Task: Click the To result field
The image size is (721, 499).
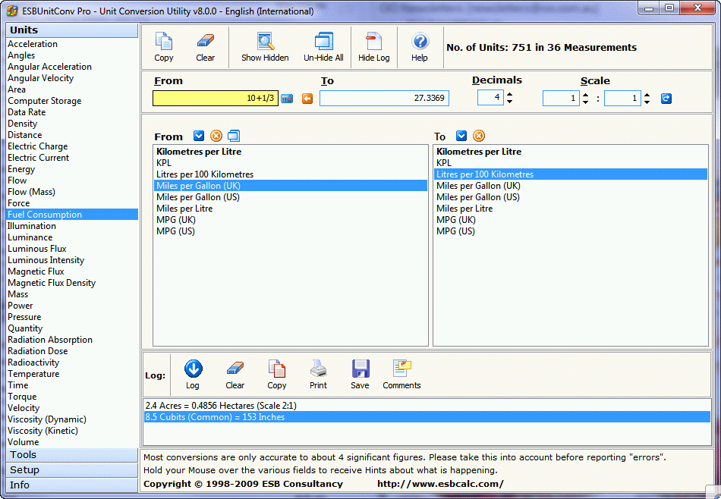Action: (x=384, y=98)
